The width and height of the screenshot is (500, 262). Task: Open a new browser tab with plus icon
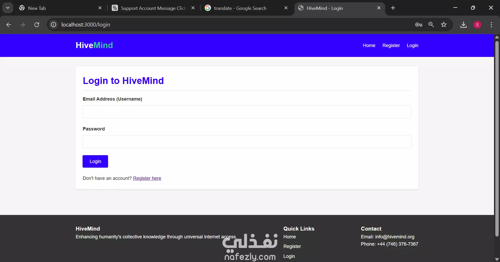coord(393,8)
